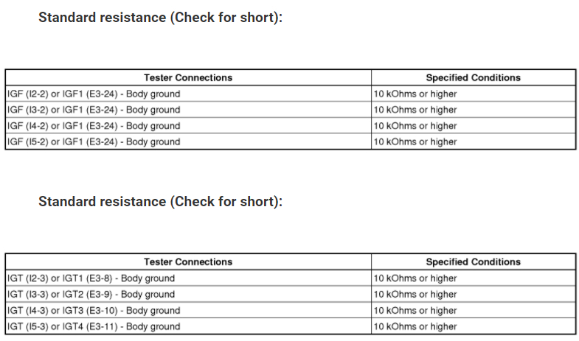Screen dimensions: 579x341
Task: Click the 10 kOhms value for IGF (I2-2)
Action: 415,94
